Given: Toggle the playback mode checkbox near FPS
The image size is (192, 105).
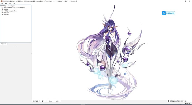Looking at the screenshot, I should coord(168,101).
